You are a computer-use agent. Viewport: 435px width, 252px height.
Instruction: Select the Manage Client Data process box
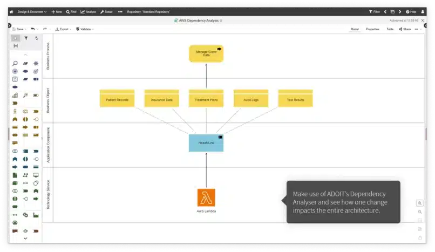[x=206, y=53]
